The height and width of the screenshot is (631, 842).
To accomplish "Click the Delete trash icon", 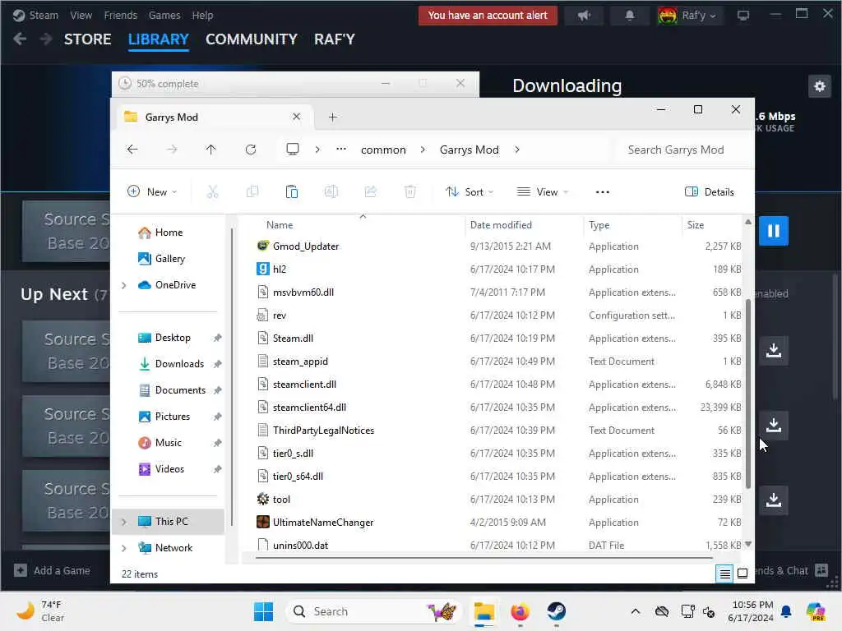I will tap(410, 191).
